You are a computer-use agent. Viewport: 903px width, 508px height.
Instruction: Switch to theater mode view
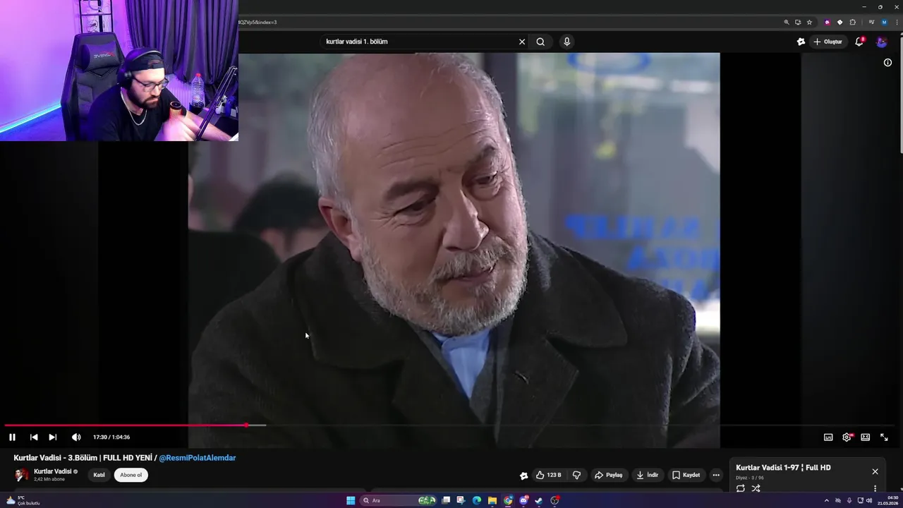tap(865, 437)
